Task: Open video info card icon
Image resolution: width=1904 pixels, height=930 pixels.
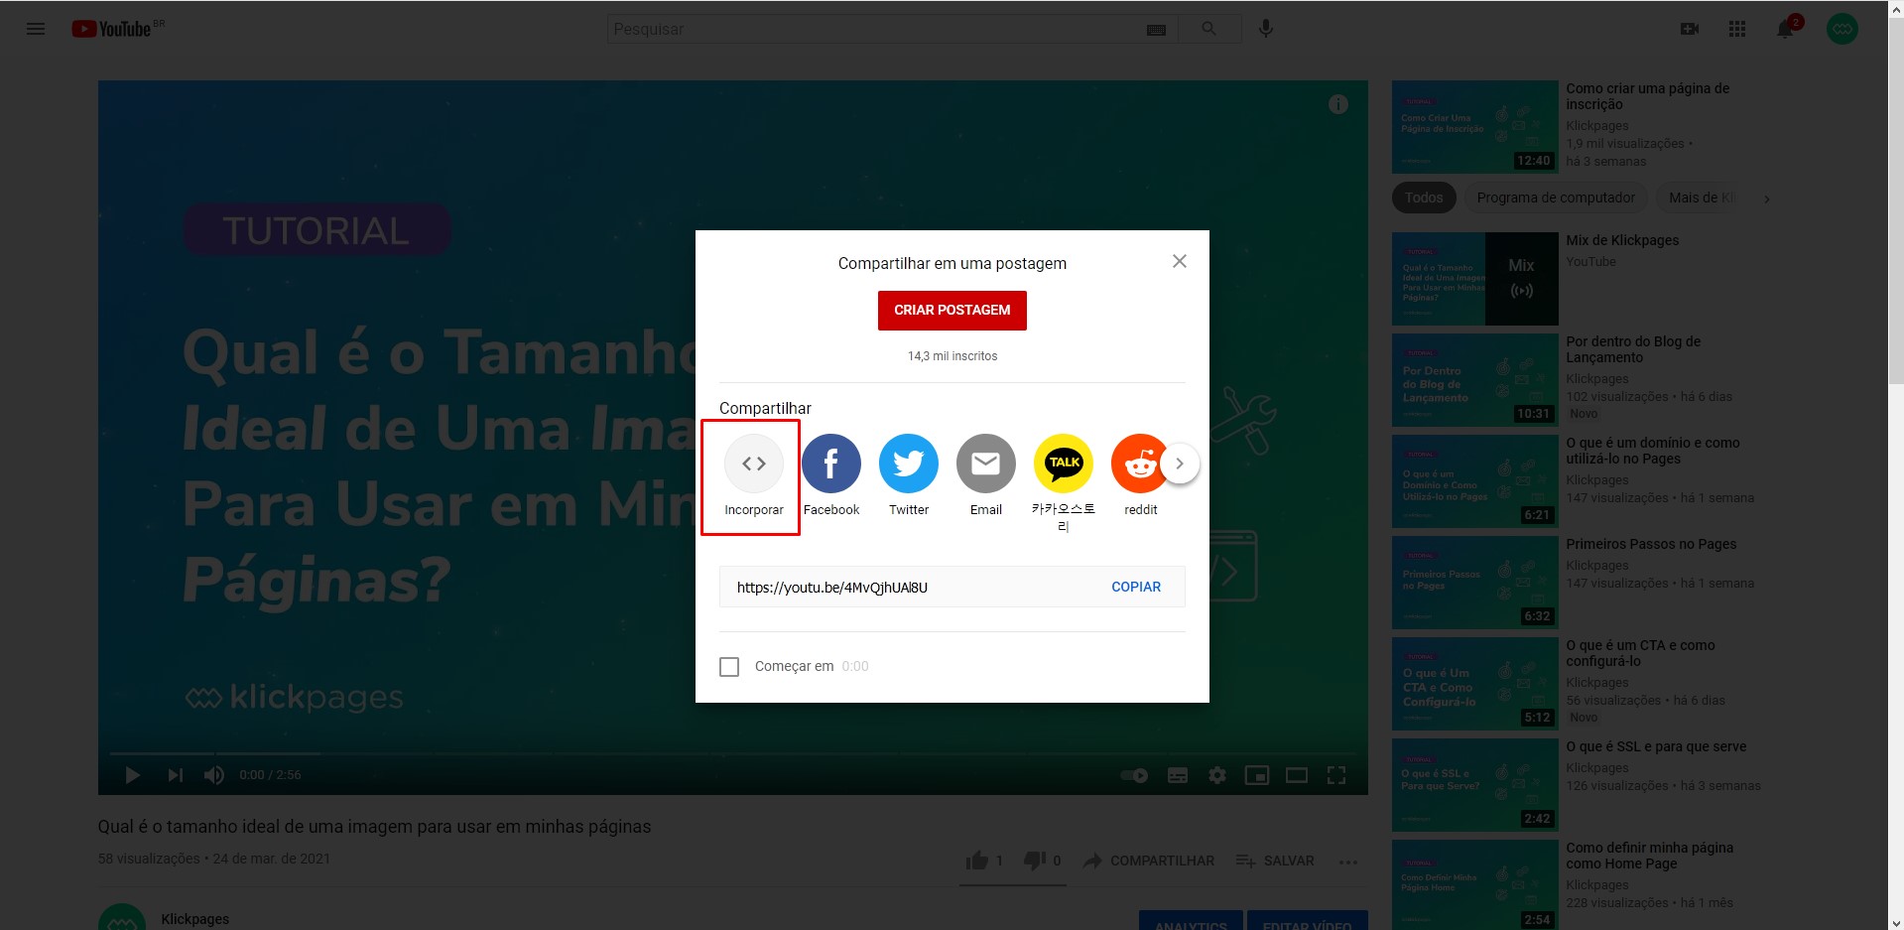Action: (1338, 104)
